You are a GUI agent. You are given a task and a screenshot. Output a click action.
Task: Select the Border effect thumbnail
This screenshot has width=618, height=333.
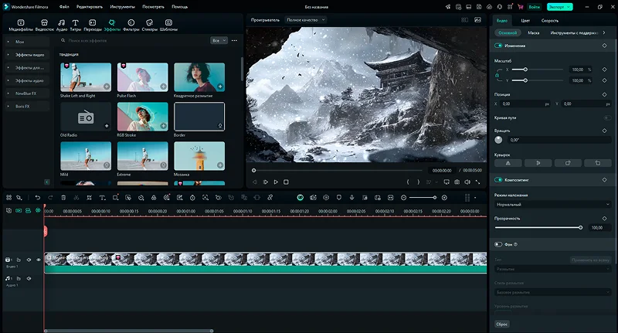click(199, 117)
